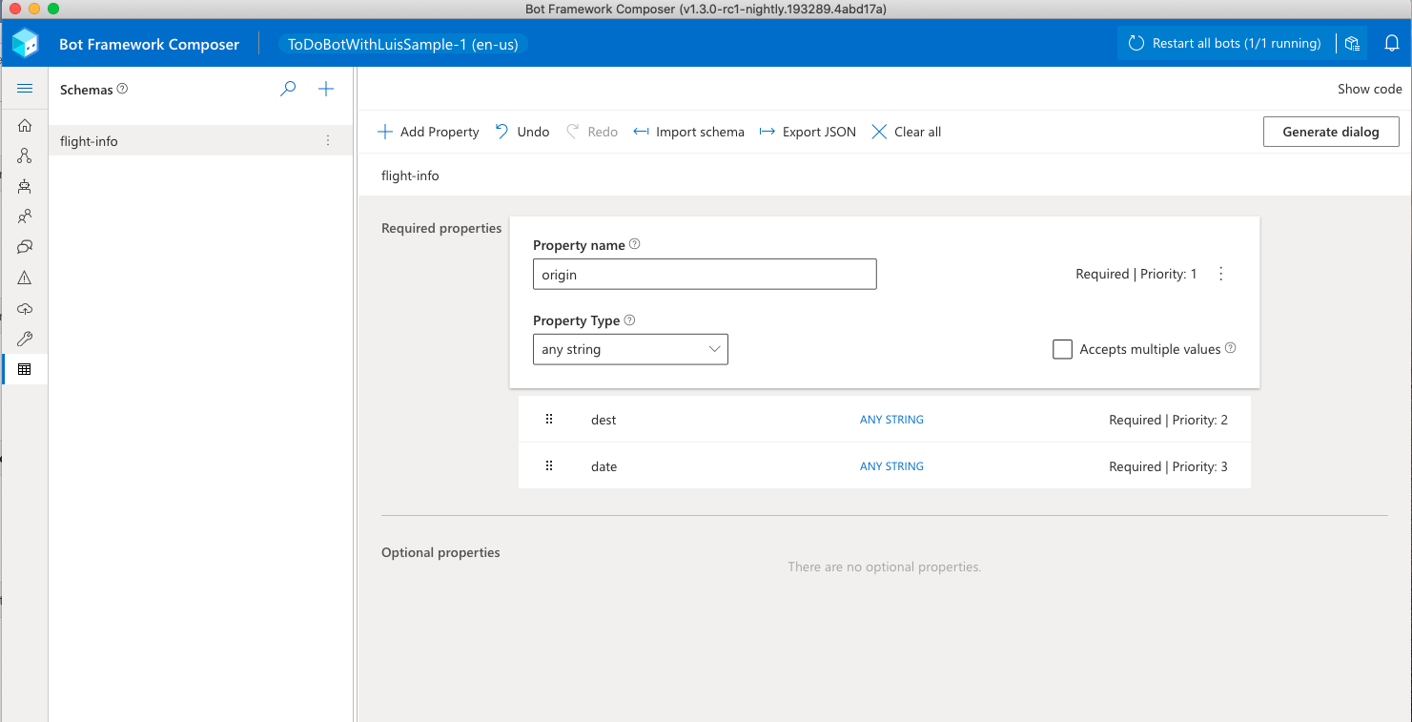1412x722 pixels.
Task: Open Publish with the cloud icon
Action: coord(25,308)
